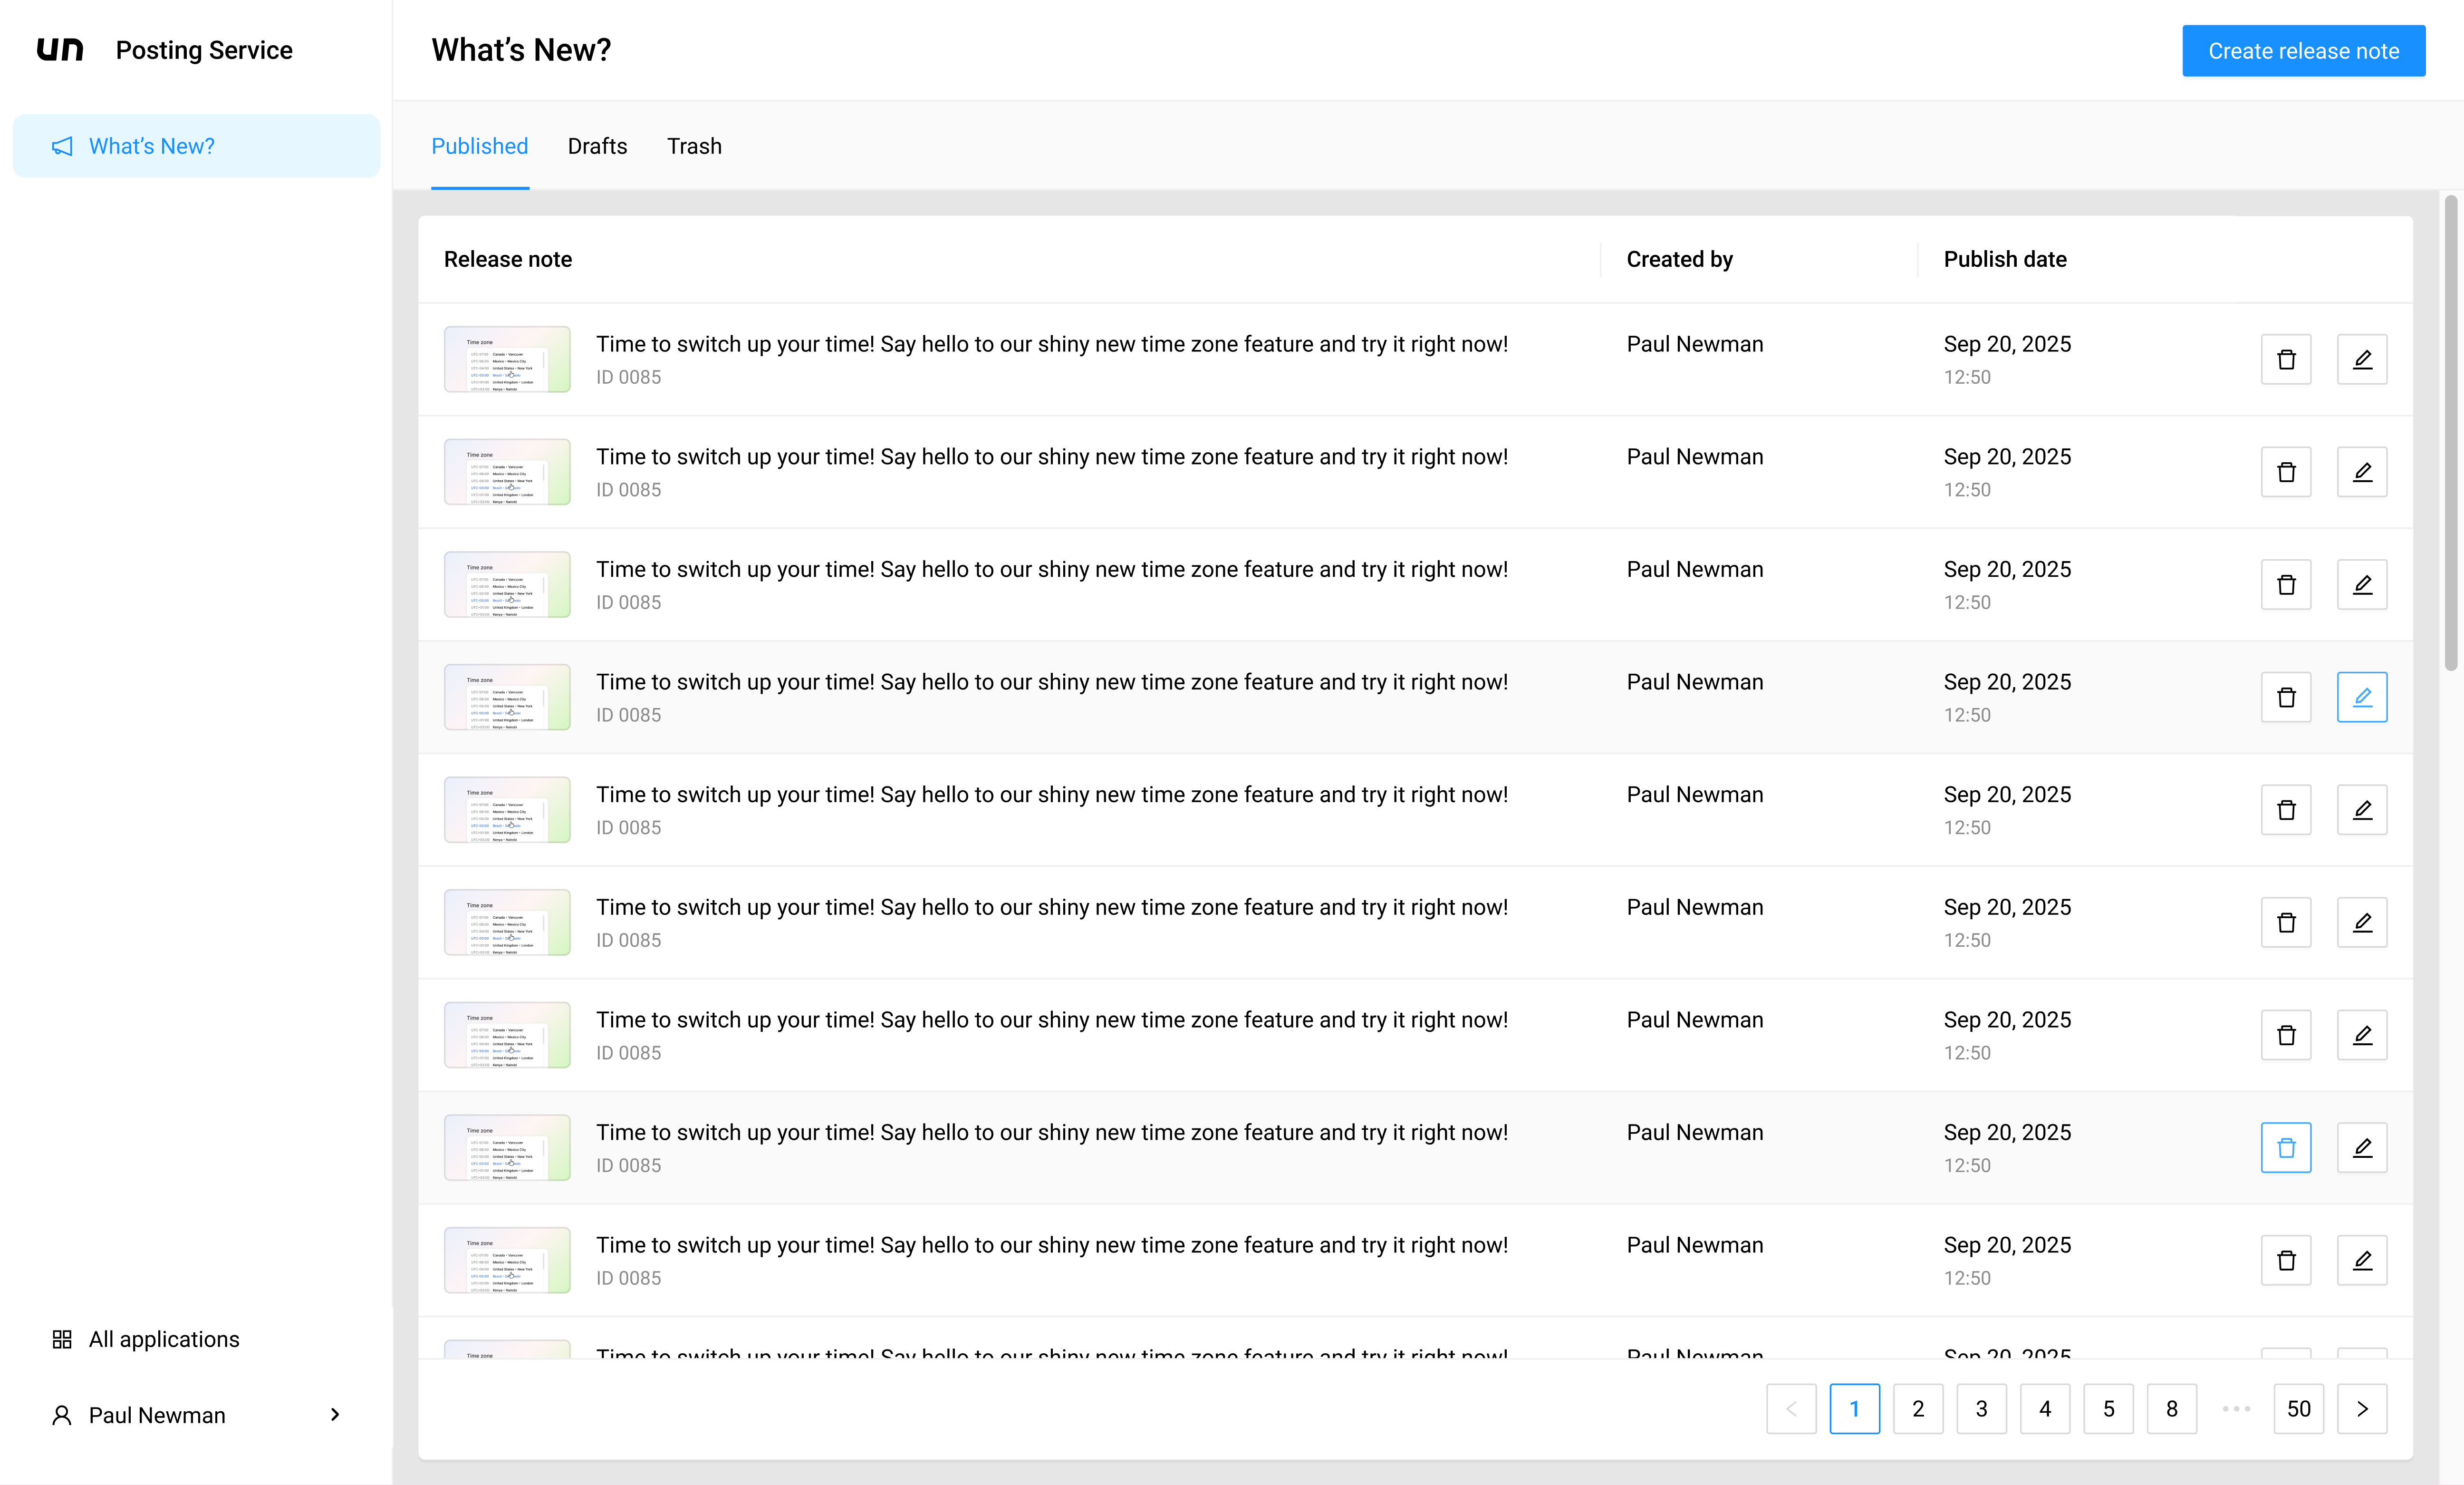Click the trash icon in the sixth release note row
Screen dimensions: 2464x1485
click(x=2286, y=922)
